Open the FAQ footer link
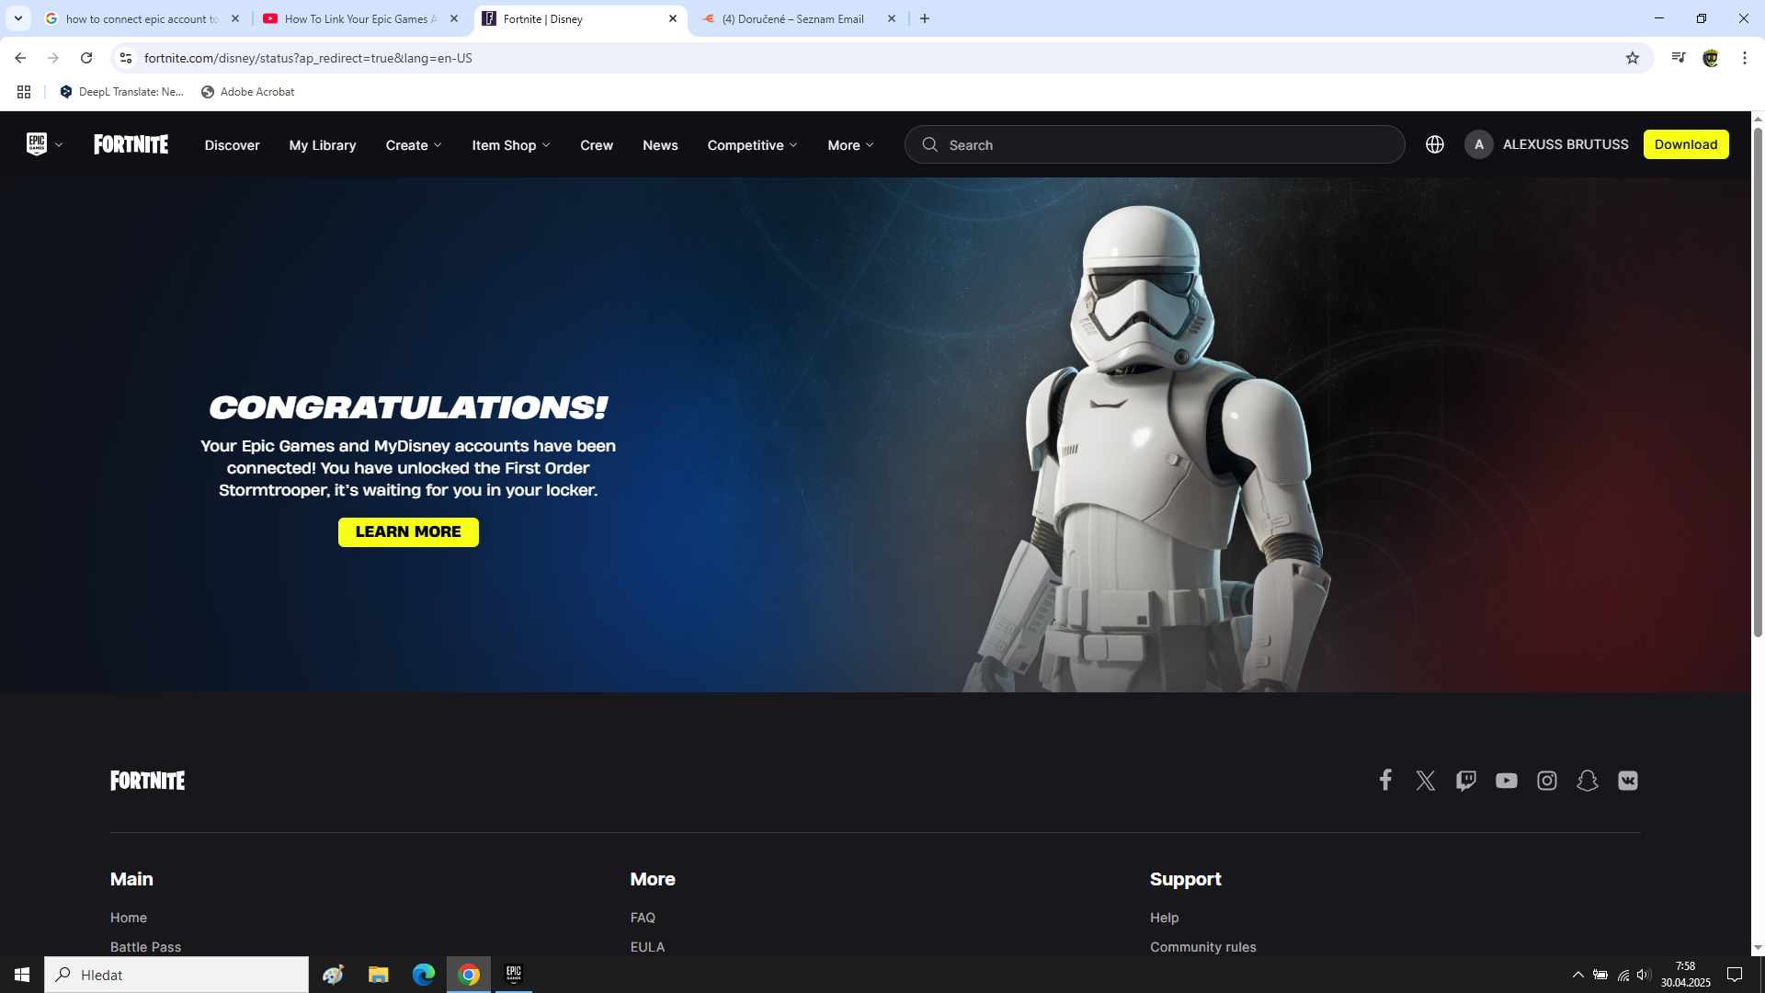This screenshot has height=993, width=1765. [643, 918]
